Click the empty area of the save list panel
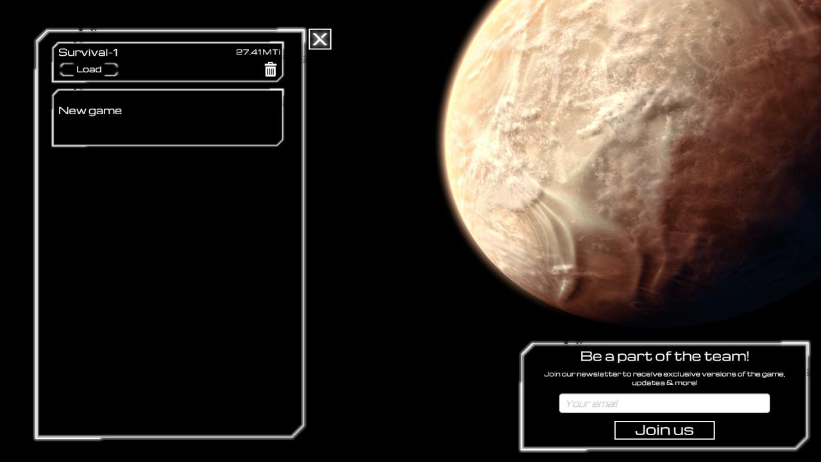The image size is (821, 462). (170, 289)
